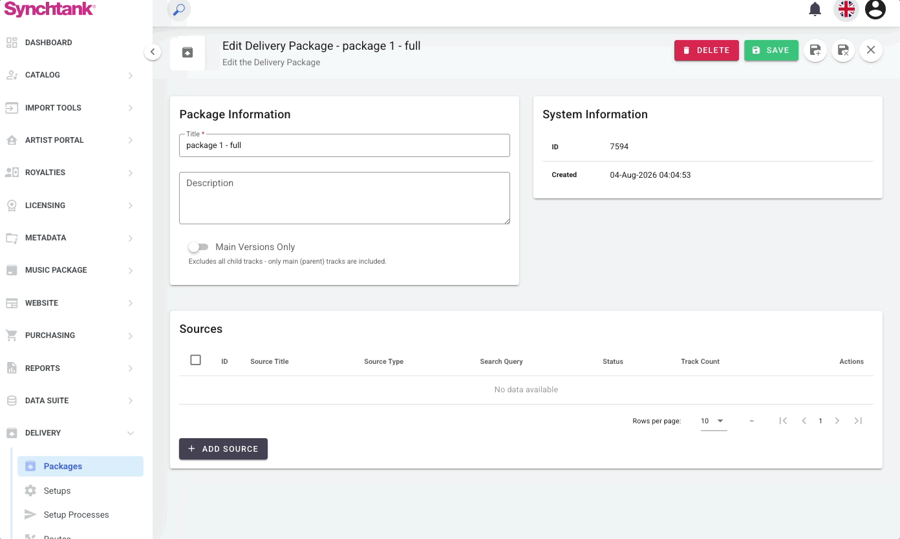Expand the Royalties chevron
This screenshot has width=900, height=539.
tap(131, 173)
